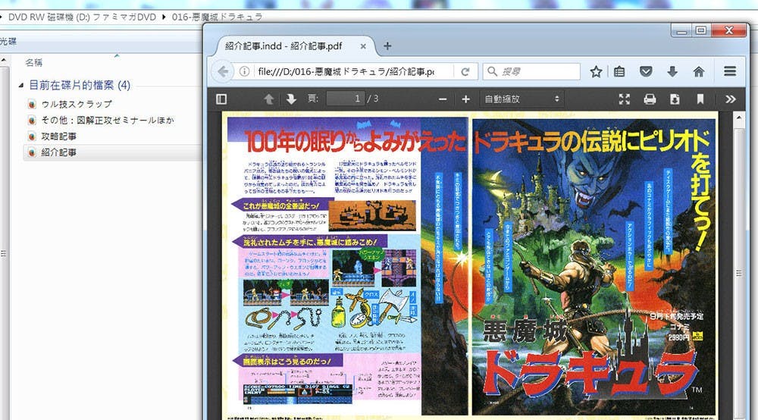Zoom out with the minus button
This screenshot has width=758, height=420.
(x=443, y=99)
